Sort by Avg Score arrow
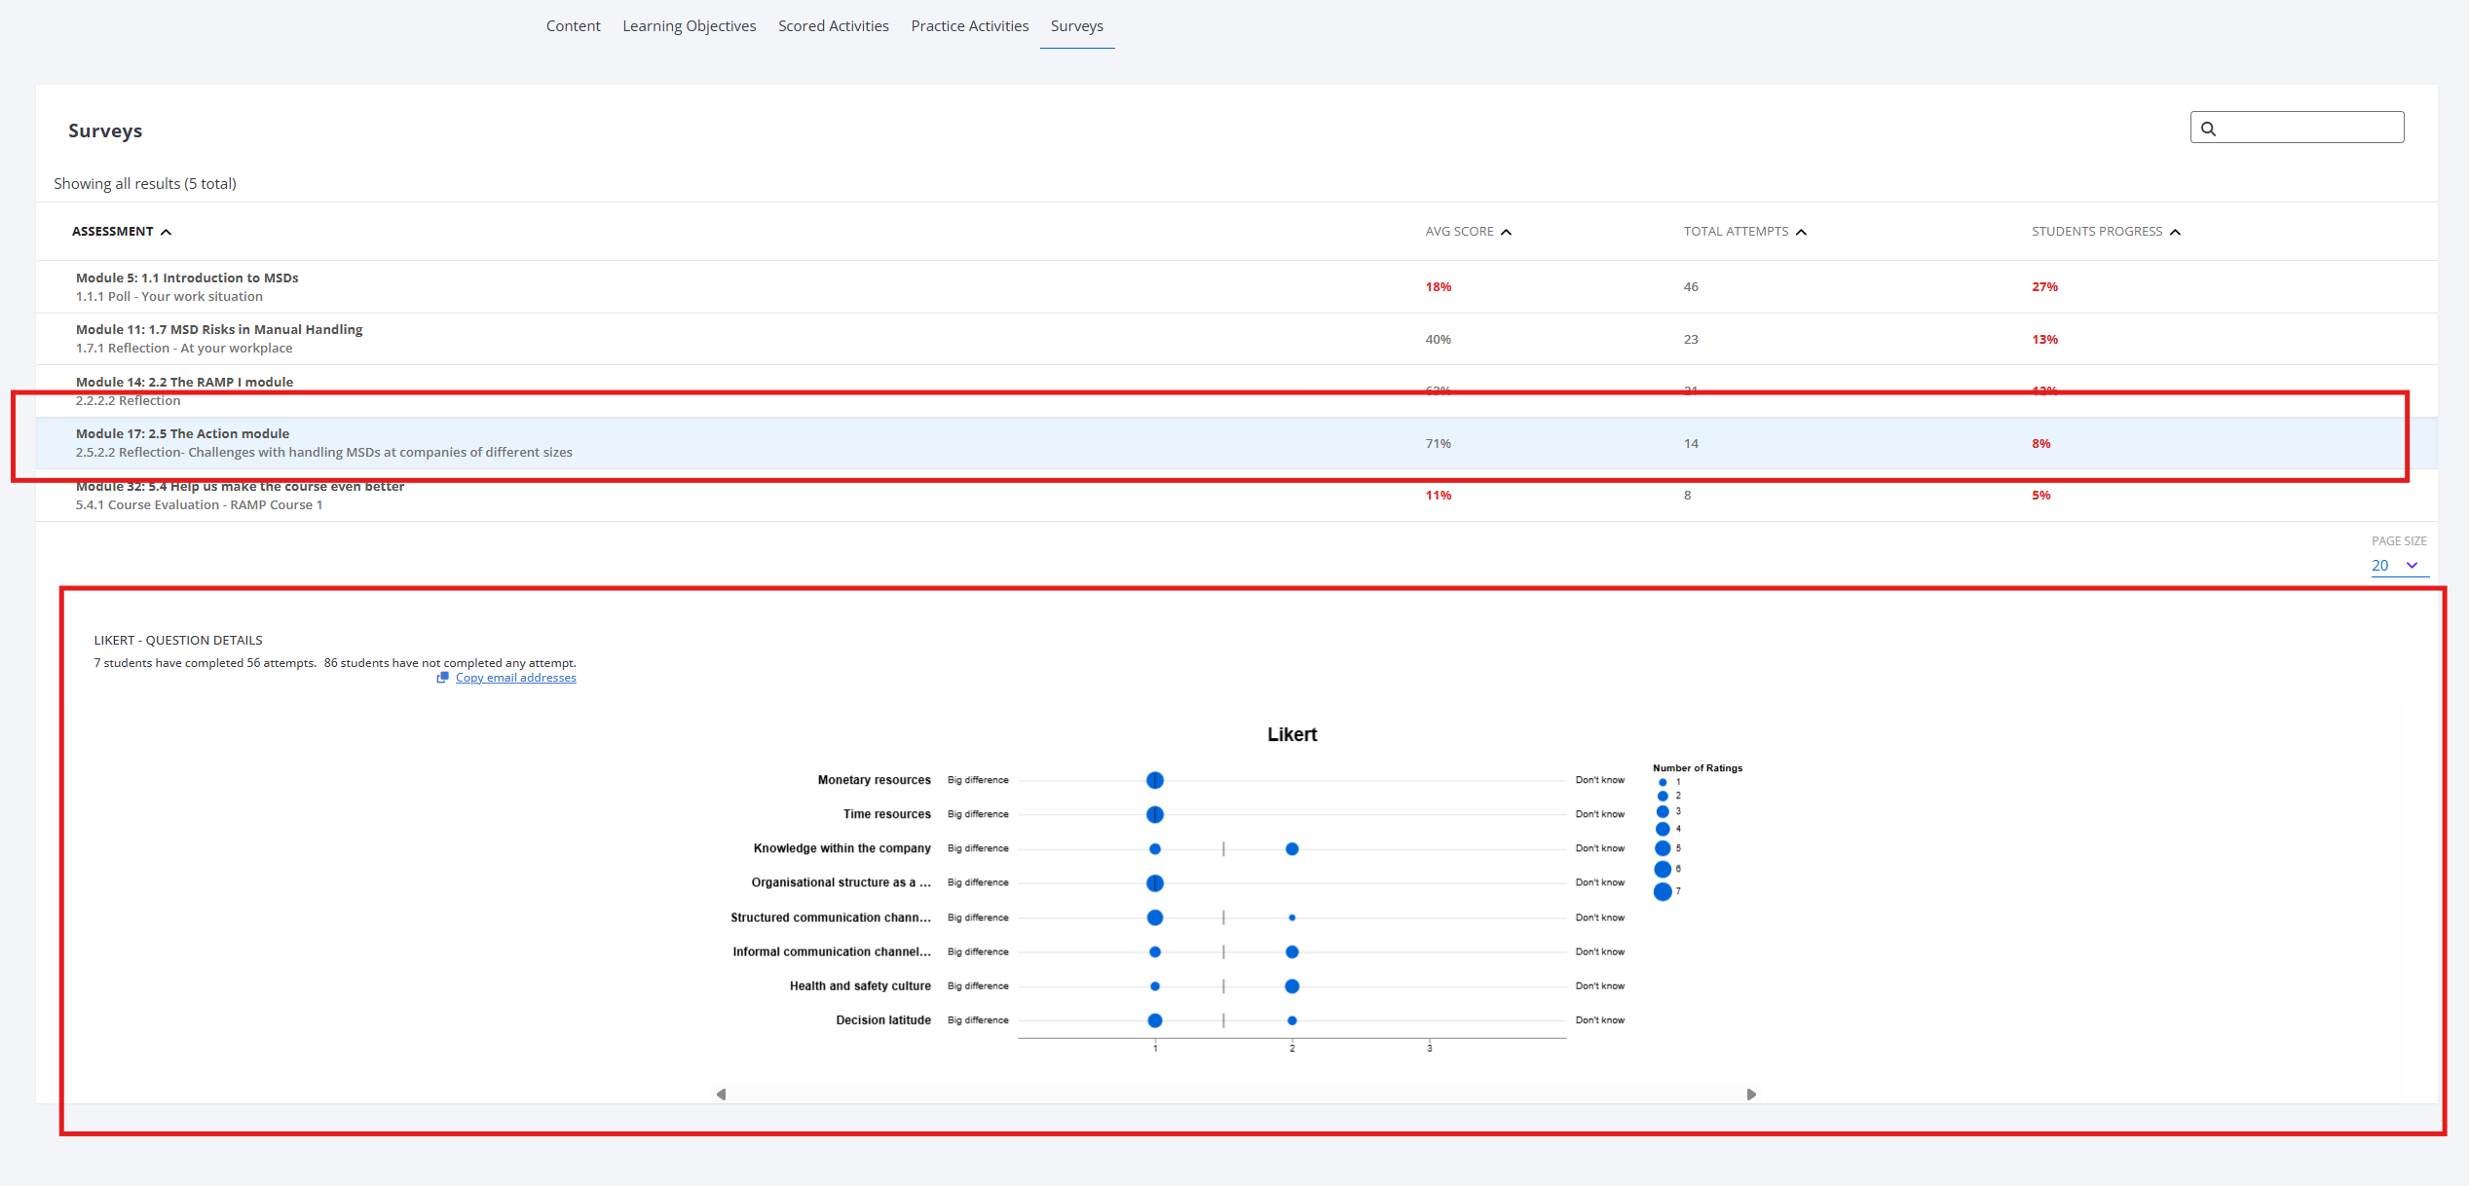The width and height of the screenshot is (2469, 1186). 1507,232
